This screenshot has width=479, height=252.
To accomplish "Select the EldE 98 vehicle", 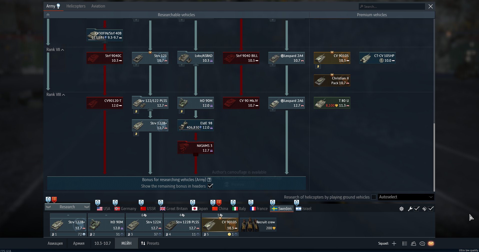I will pos(196,125).
